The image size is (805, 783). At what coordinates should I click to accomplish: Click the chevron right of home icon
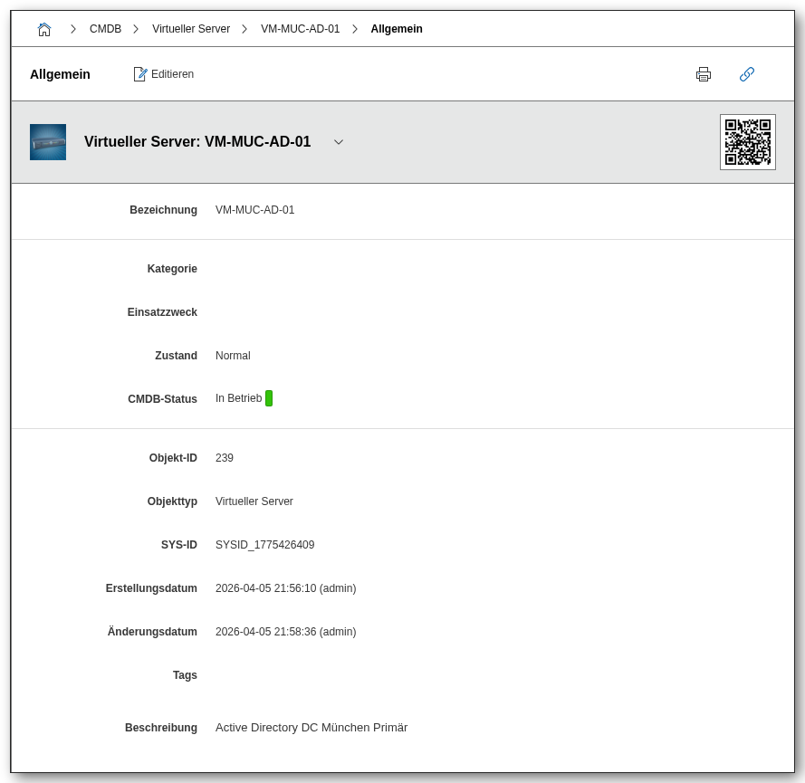[x=73, y=29]
